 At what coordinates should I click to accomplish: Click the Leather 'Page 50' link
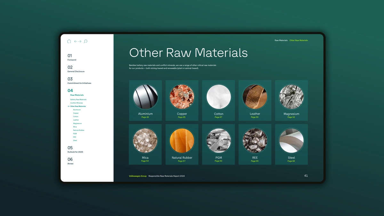255,117
